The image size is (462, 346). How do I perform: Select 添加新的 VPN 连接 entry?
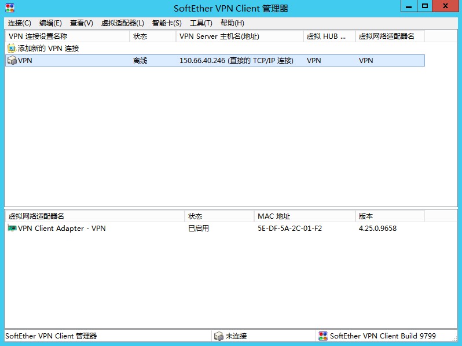pyautogui.click(x=48, y=48)
